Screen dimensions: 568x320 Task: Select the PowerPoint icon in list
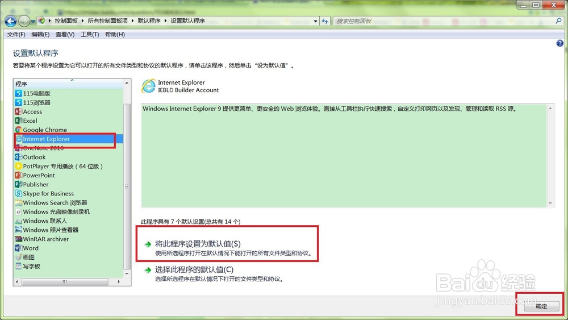point(19,175)
